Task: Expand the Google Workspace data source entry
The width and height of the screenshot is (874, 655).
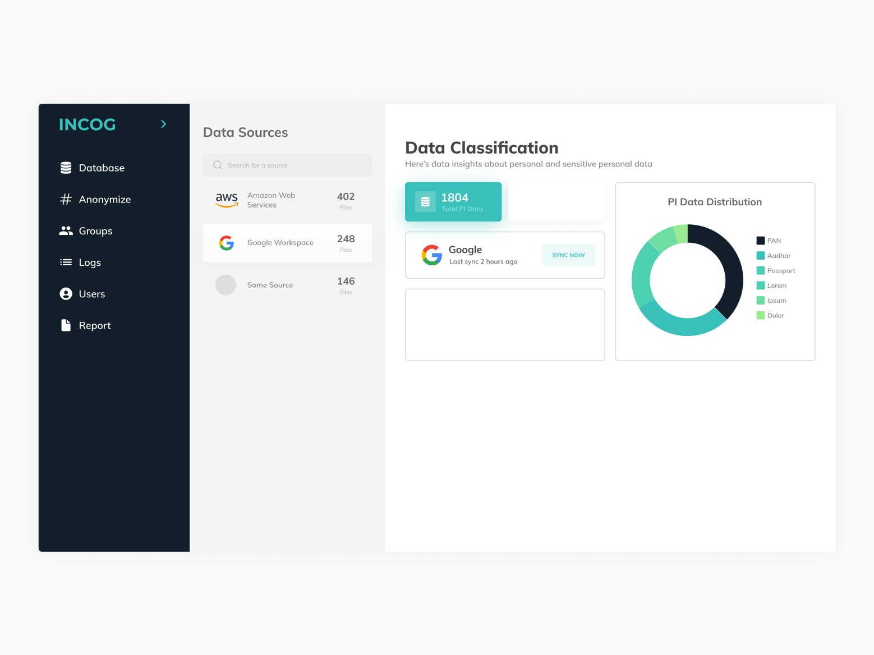Action: [287, 242]
